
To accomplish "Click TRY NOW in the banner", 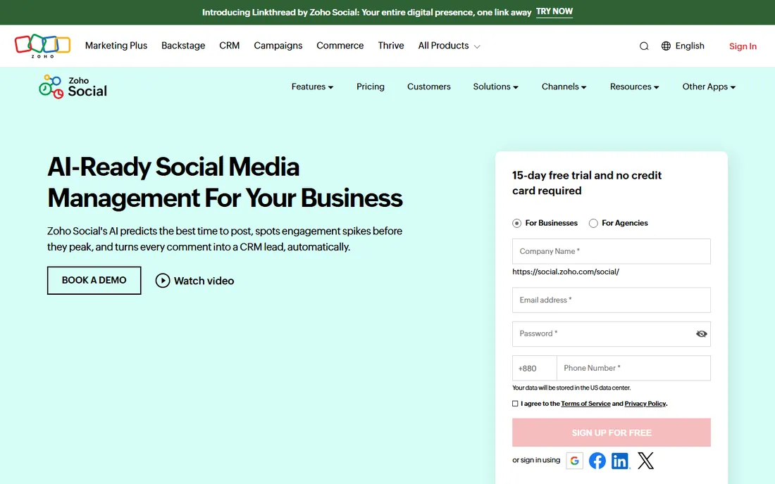I will [554, 12].
